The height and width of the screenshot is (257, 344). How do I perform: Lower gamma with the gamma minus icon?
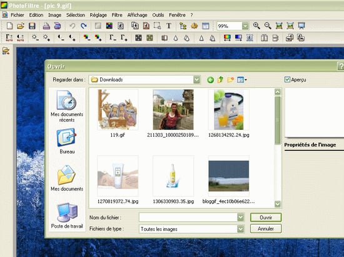click(113, 38)
